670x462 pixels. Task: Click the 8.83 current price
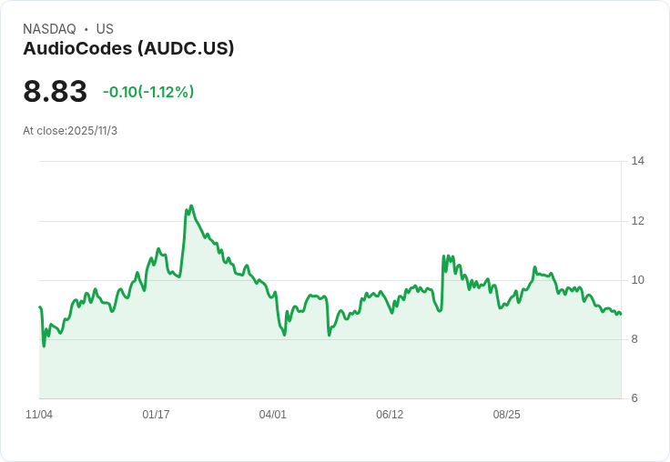(x=56, y=92)
